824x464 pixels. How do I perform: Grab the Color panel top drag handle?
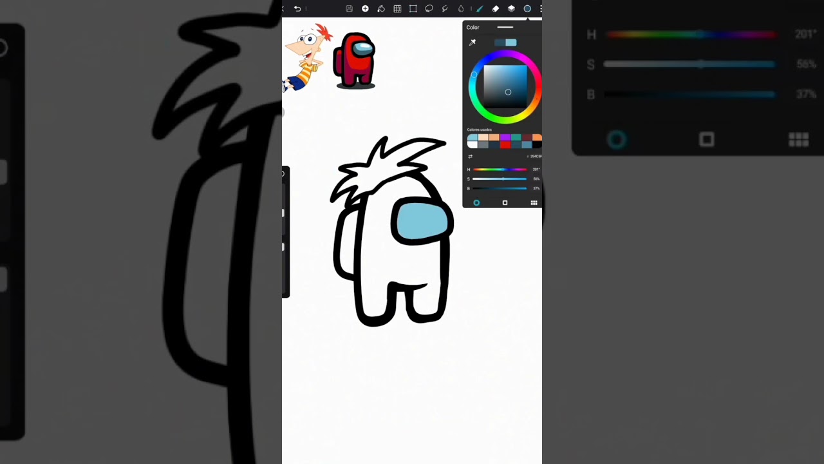tap(505, 27)
